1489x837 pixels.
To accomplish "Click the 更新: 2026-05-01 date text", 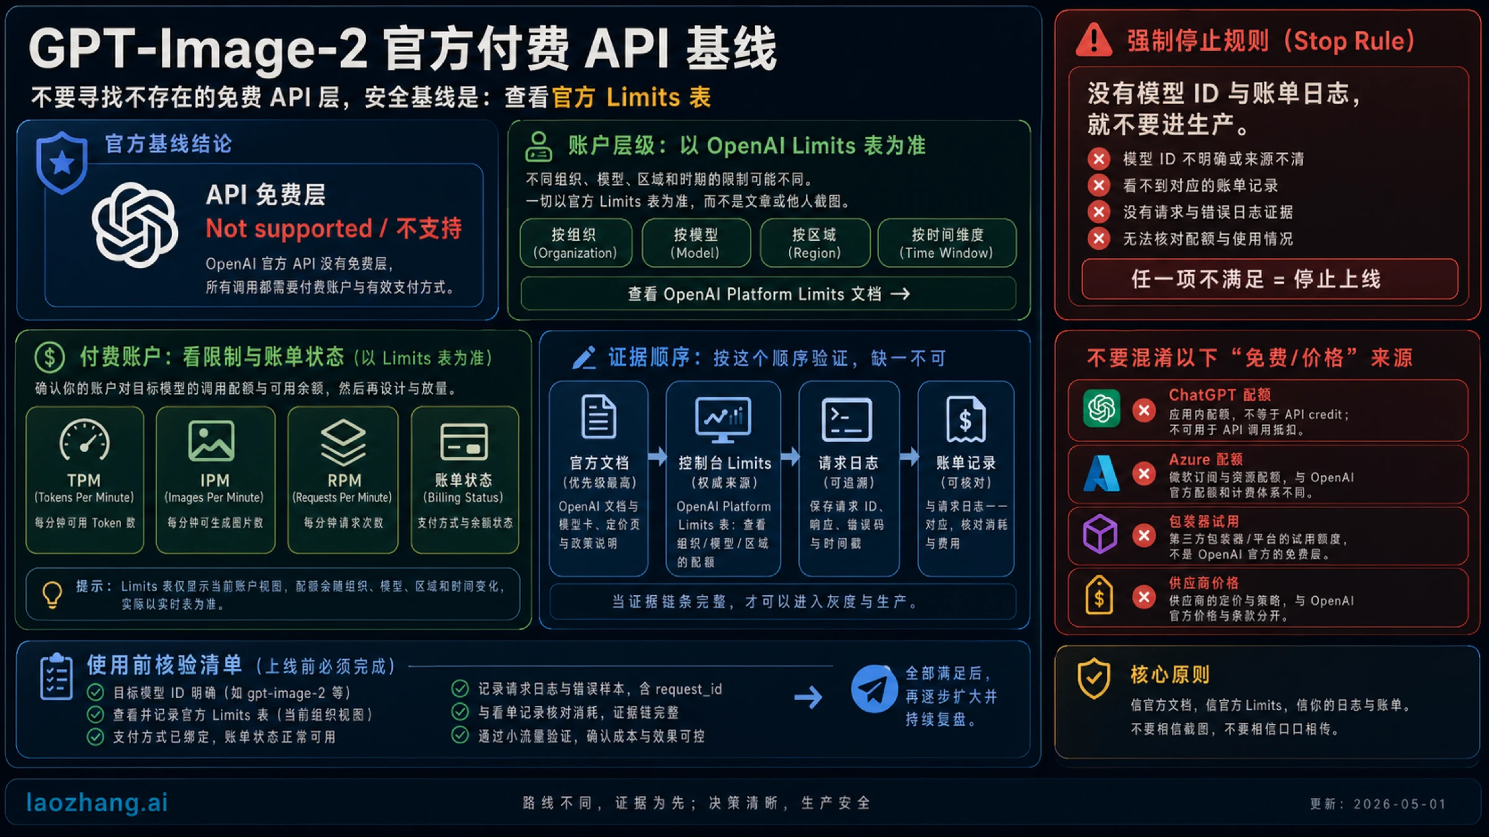I will (x=1378, y=804).
